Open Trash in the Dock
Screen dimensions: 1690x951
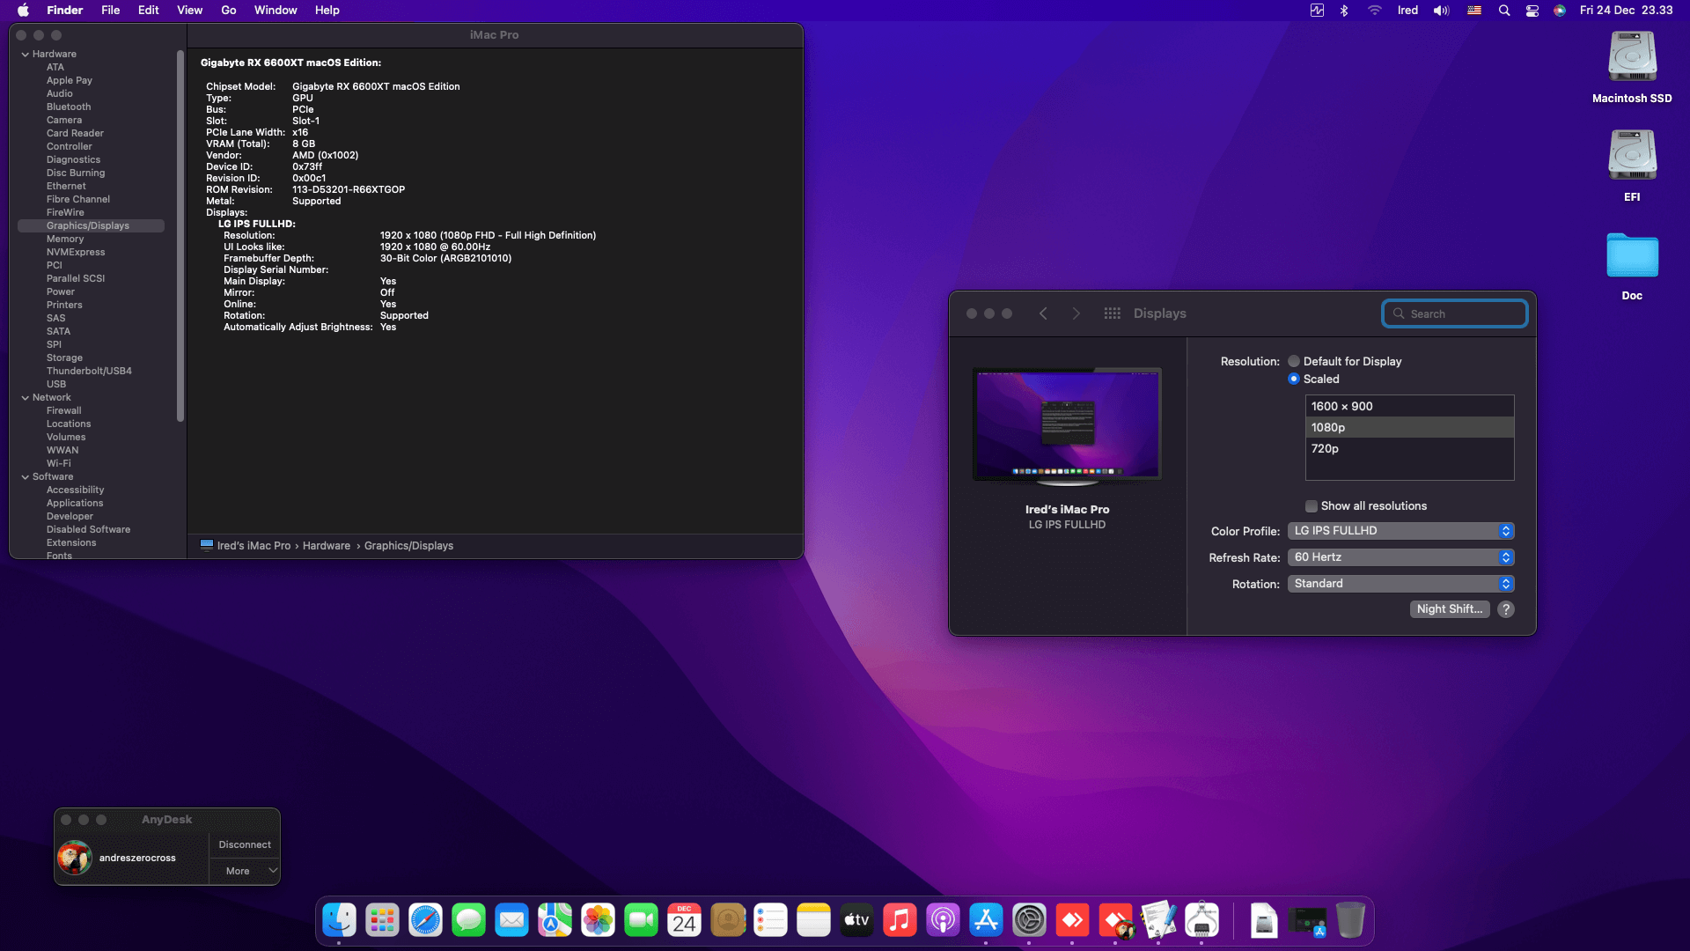coord(1350,921)
